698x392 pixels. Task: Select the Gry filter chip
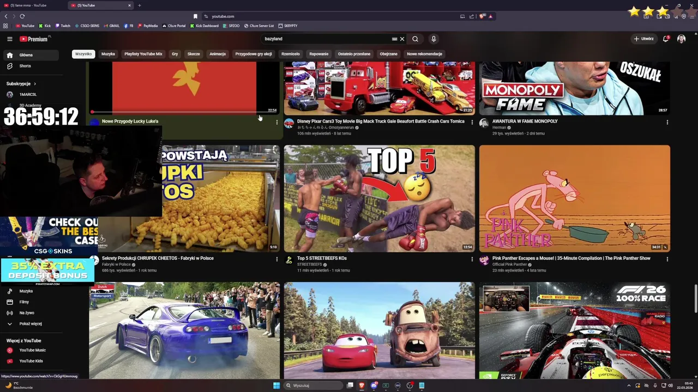175,54
